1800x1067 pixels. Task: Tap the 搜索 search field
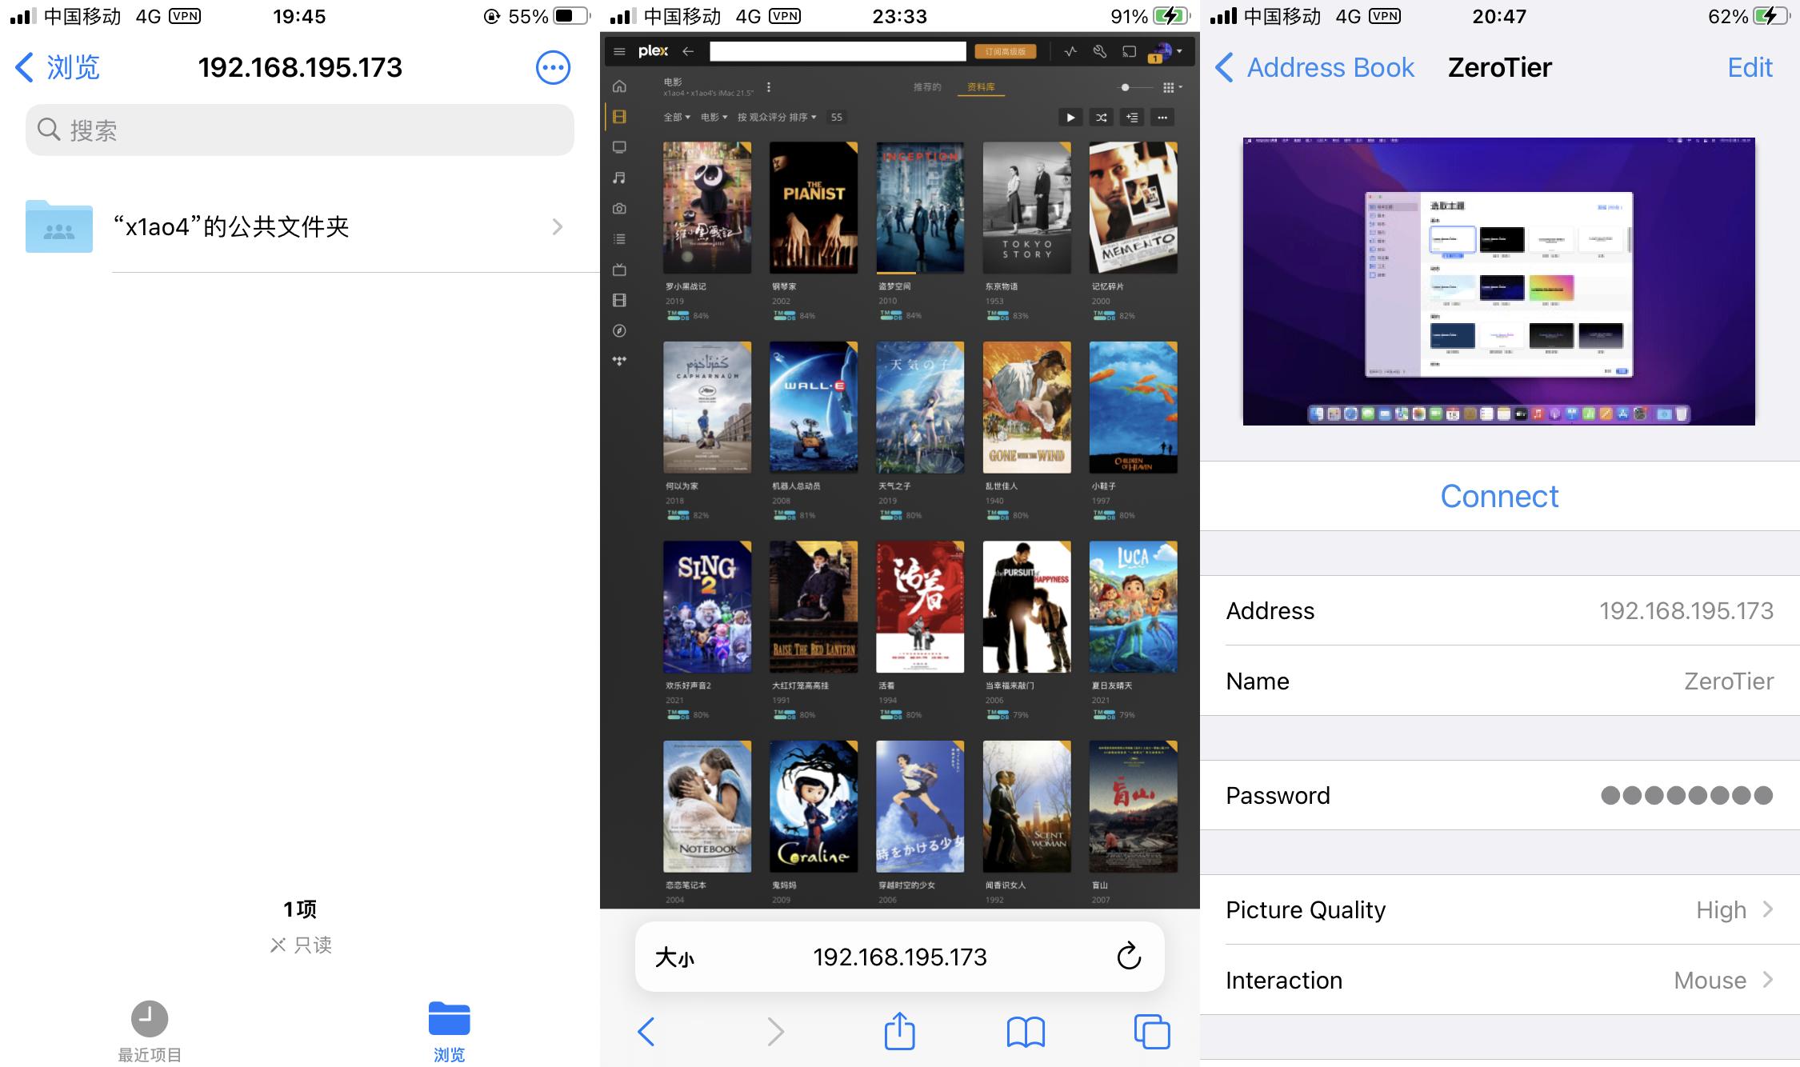pos(300,130)
